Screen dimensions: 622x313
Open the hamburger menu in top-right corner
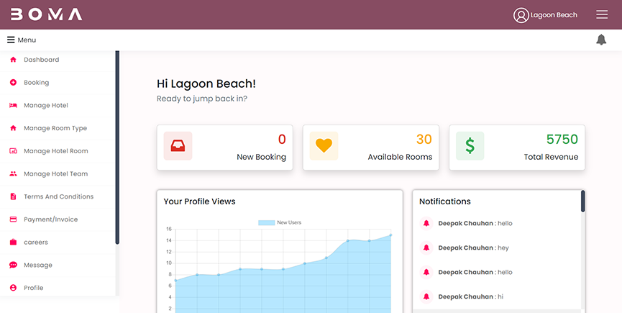602,15
